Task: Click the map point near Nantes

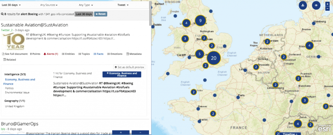Action: [199, 121]
